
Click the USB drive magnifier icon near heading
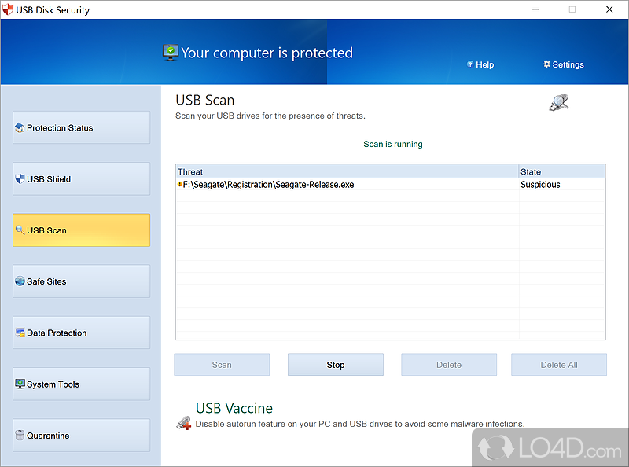pos(559,102)
